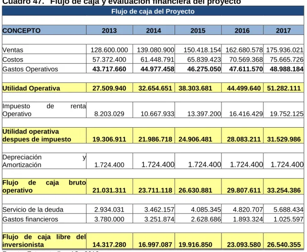
Task: Select Gastos Operativos value 46.275.050
Action: (x=204, y=69)
